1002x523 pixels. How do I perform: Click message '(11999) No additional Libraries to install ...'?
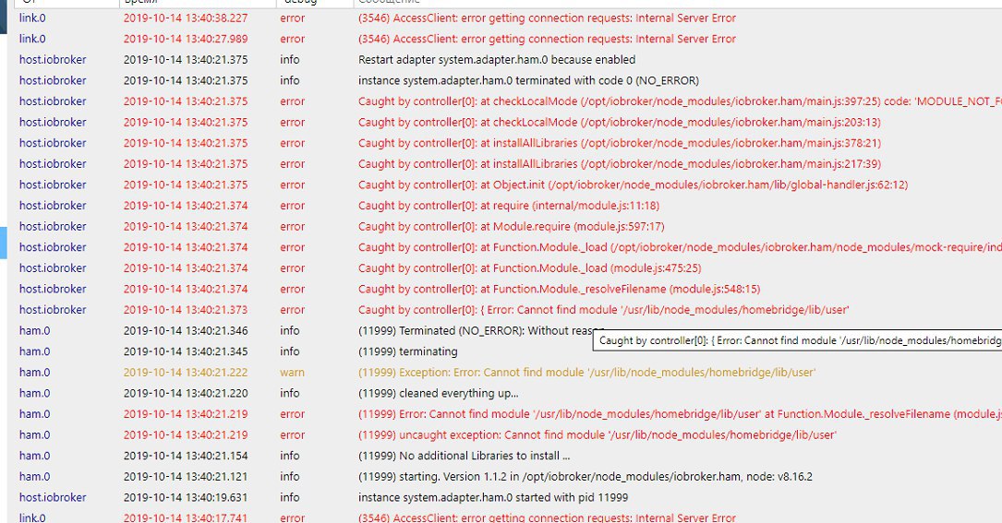tap(464, 456)
